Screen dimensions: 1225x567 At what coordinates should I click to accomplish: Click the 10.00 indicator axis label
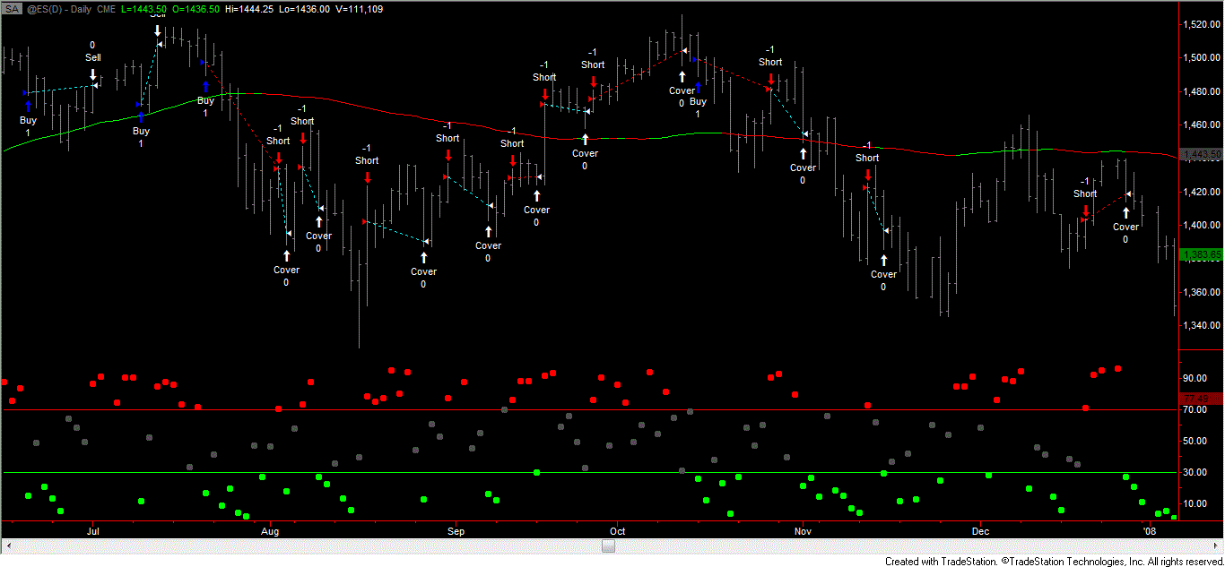pos(1195,504)
